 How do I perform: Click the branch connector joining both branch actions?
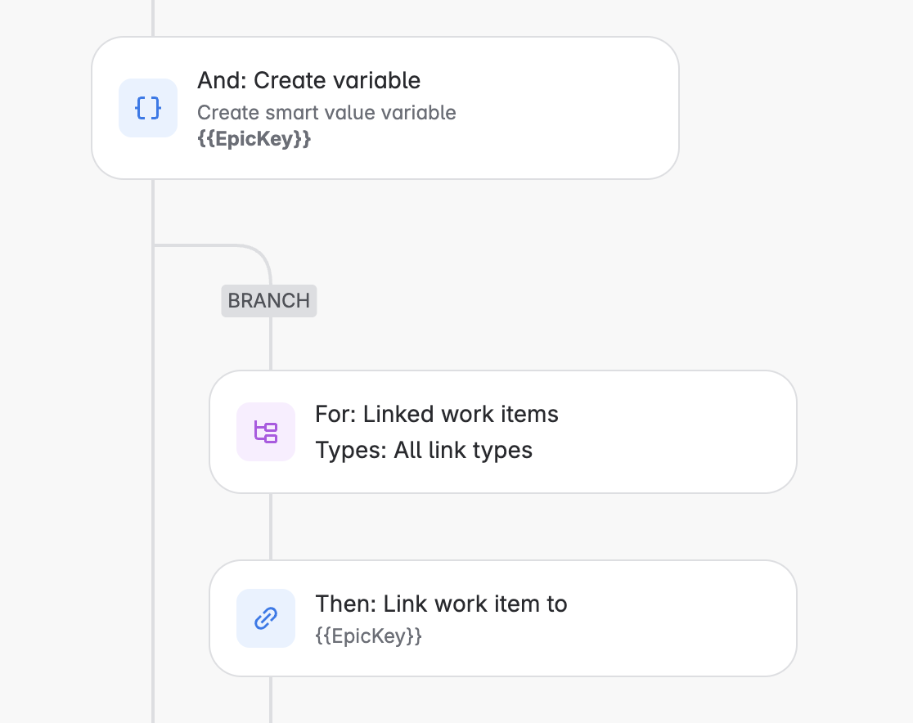pyautogui.click(x=269, y=528)
